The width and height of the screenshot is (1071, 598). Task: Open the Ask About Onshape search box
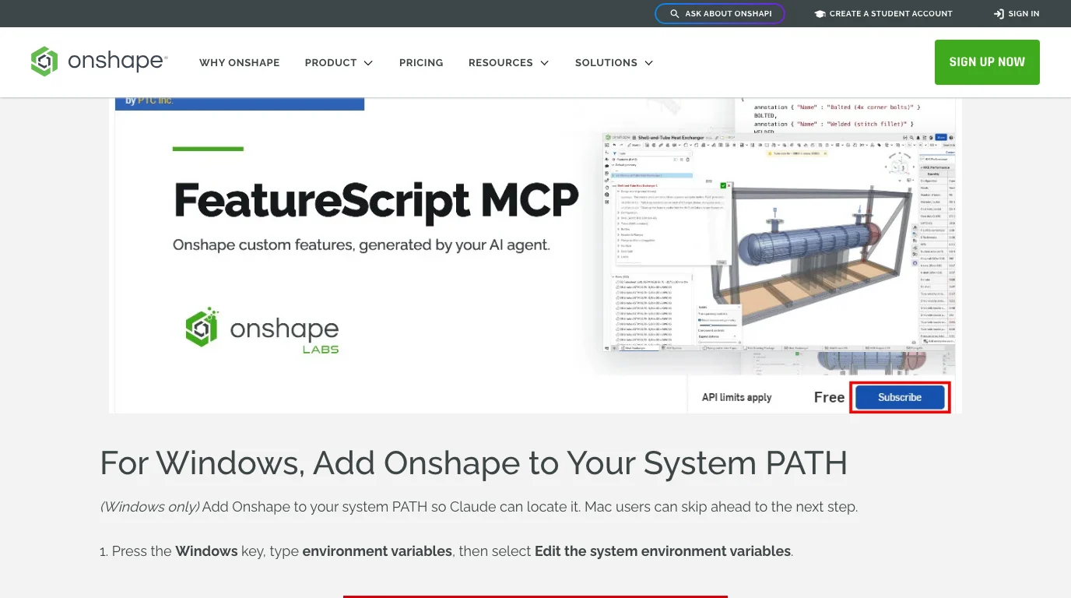click(720, 14)
